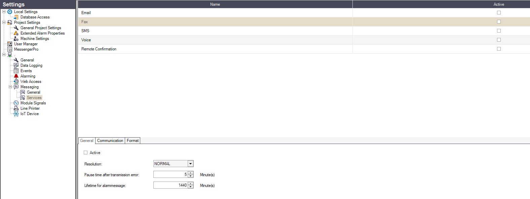Select Services label under Messaging
Screen dimensions: 530x199
[34, 98]
